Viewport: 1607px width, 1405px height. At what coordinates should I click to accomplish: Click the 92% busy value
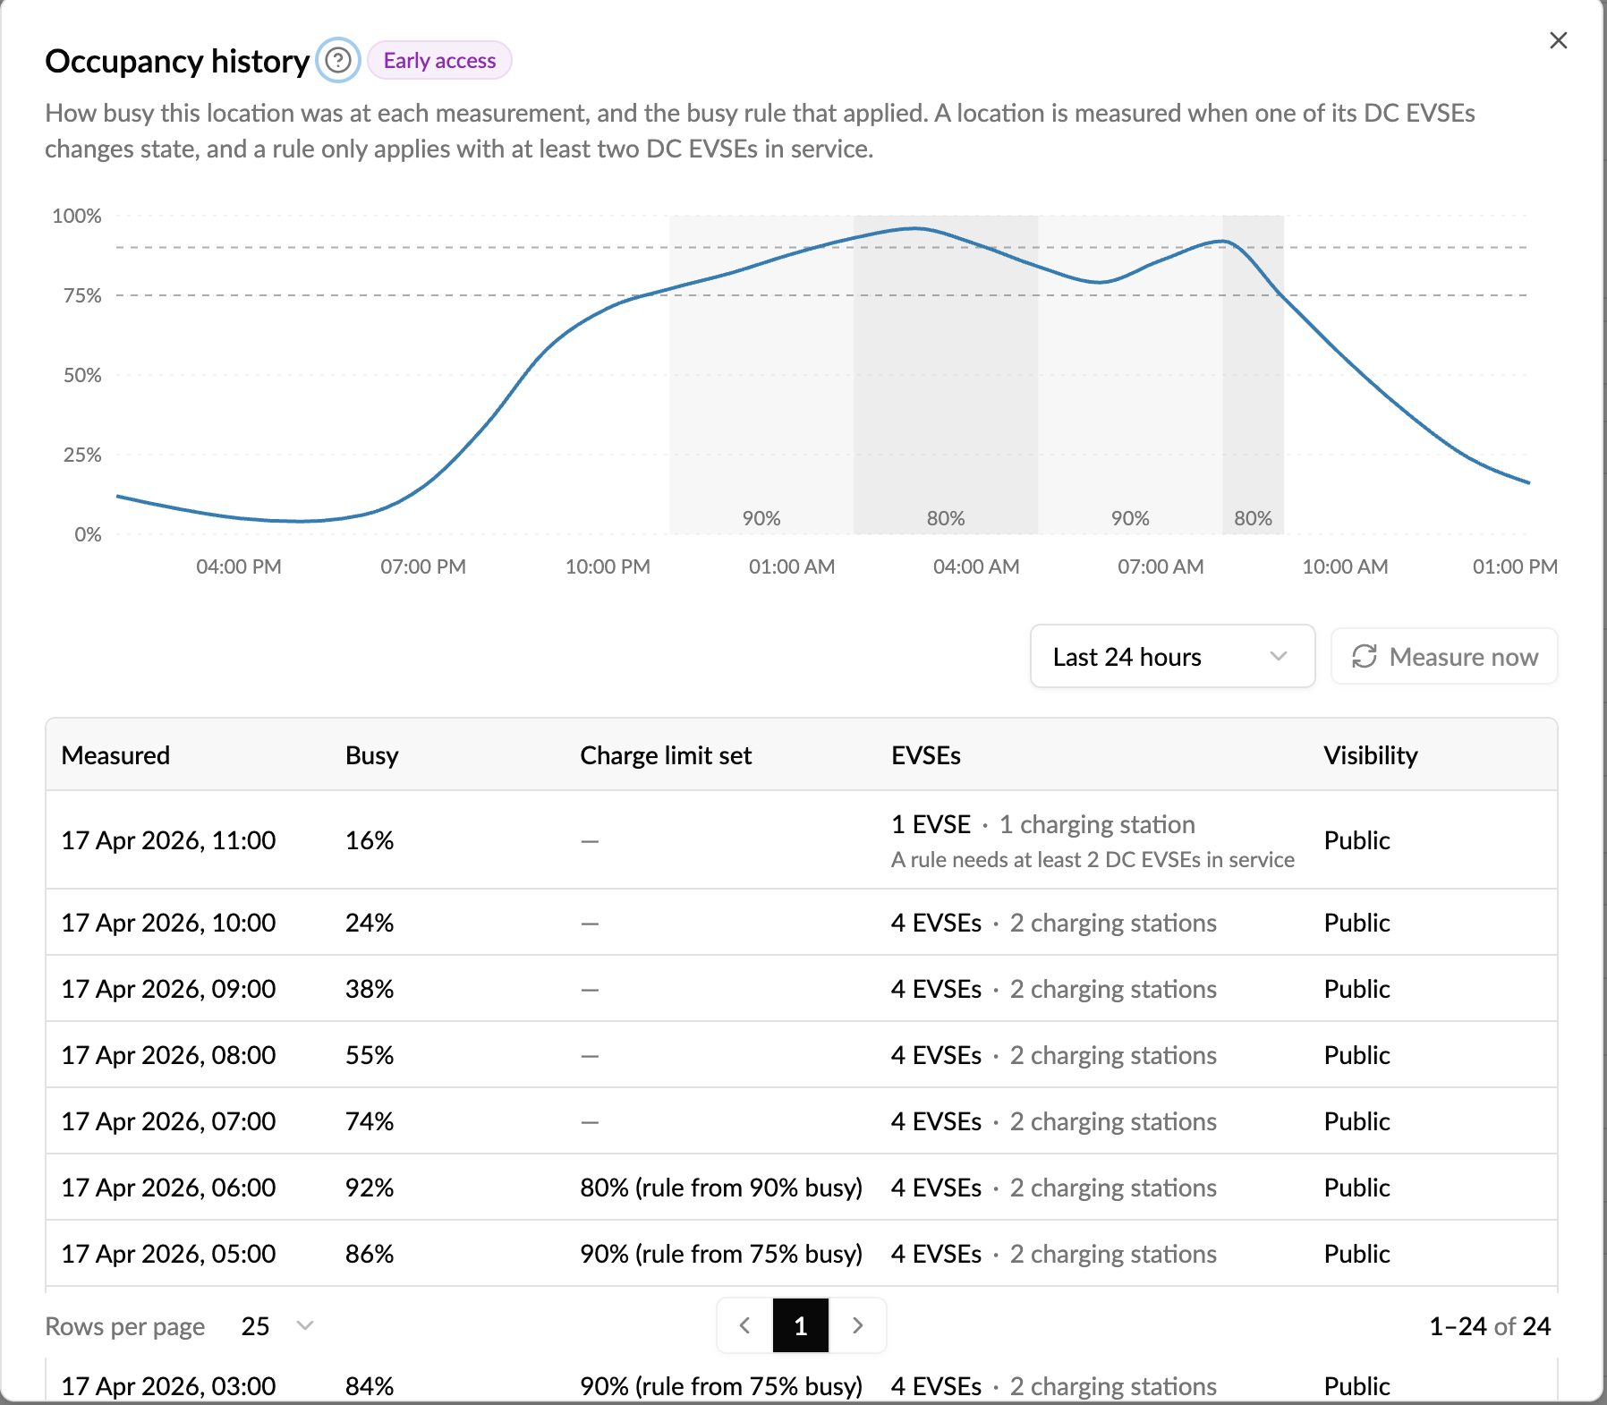click(370, 1188)
